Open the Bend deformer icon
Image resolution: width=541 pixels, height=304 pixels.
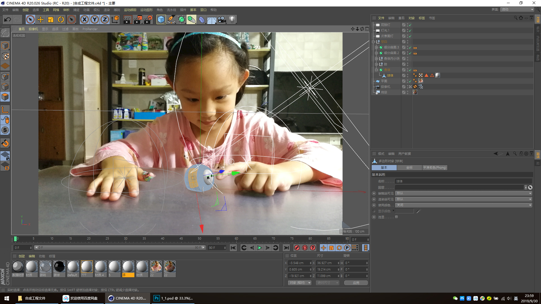202,19
